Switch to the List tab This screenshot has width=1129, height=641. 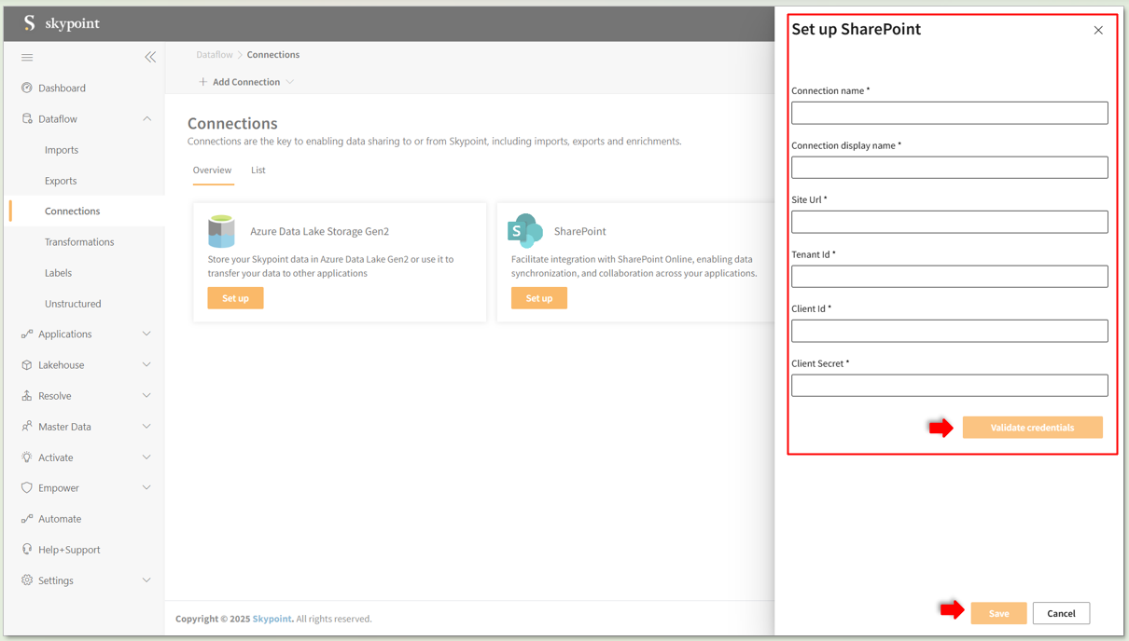pos(258,170)
